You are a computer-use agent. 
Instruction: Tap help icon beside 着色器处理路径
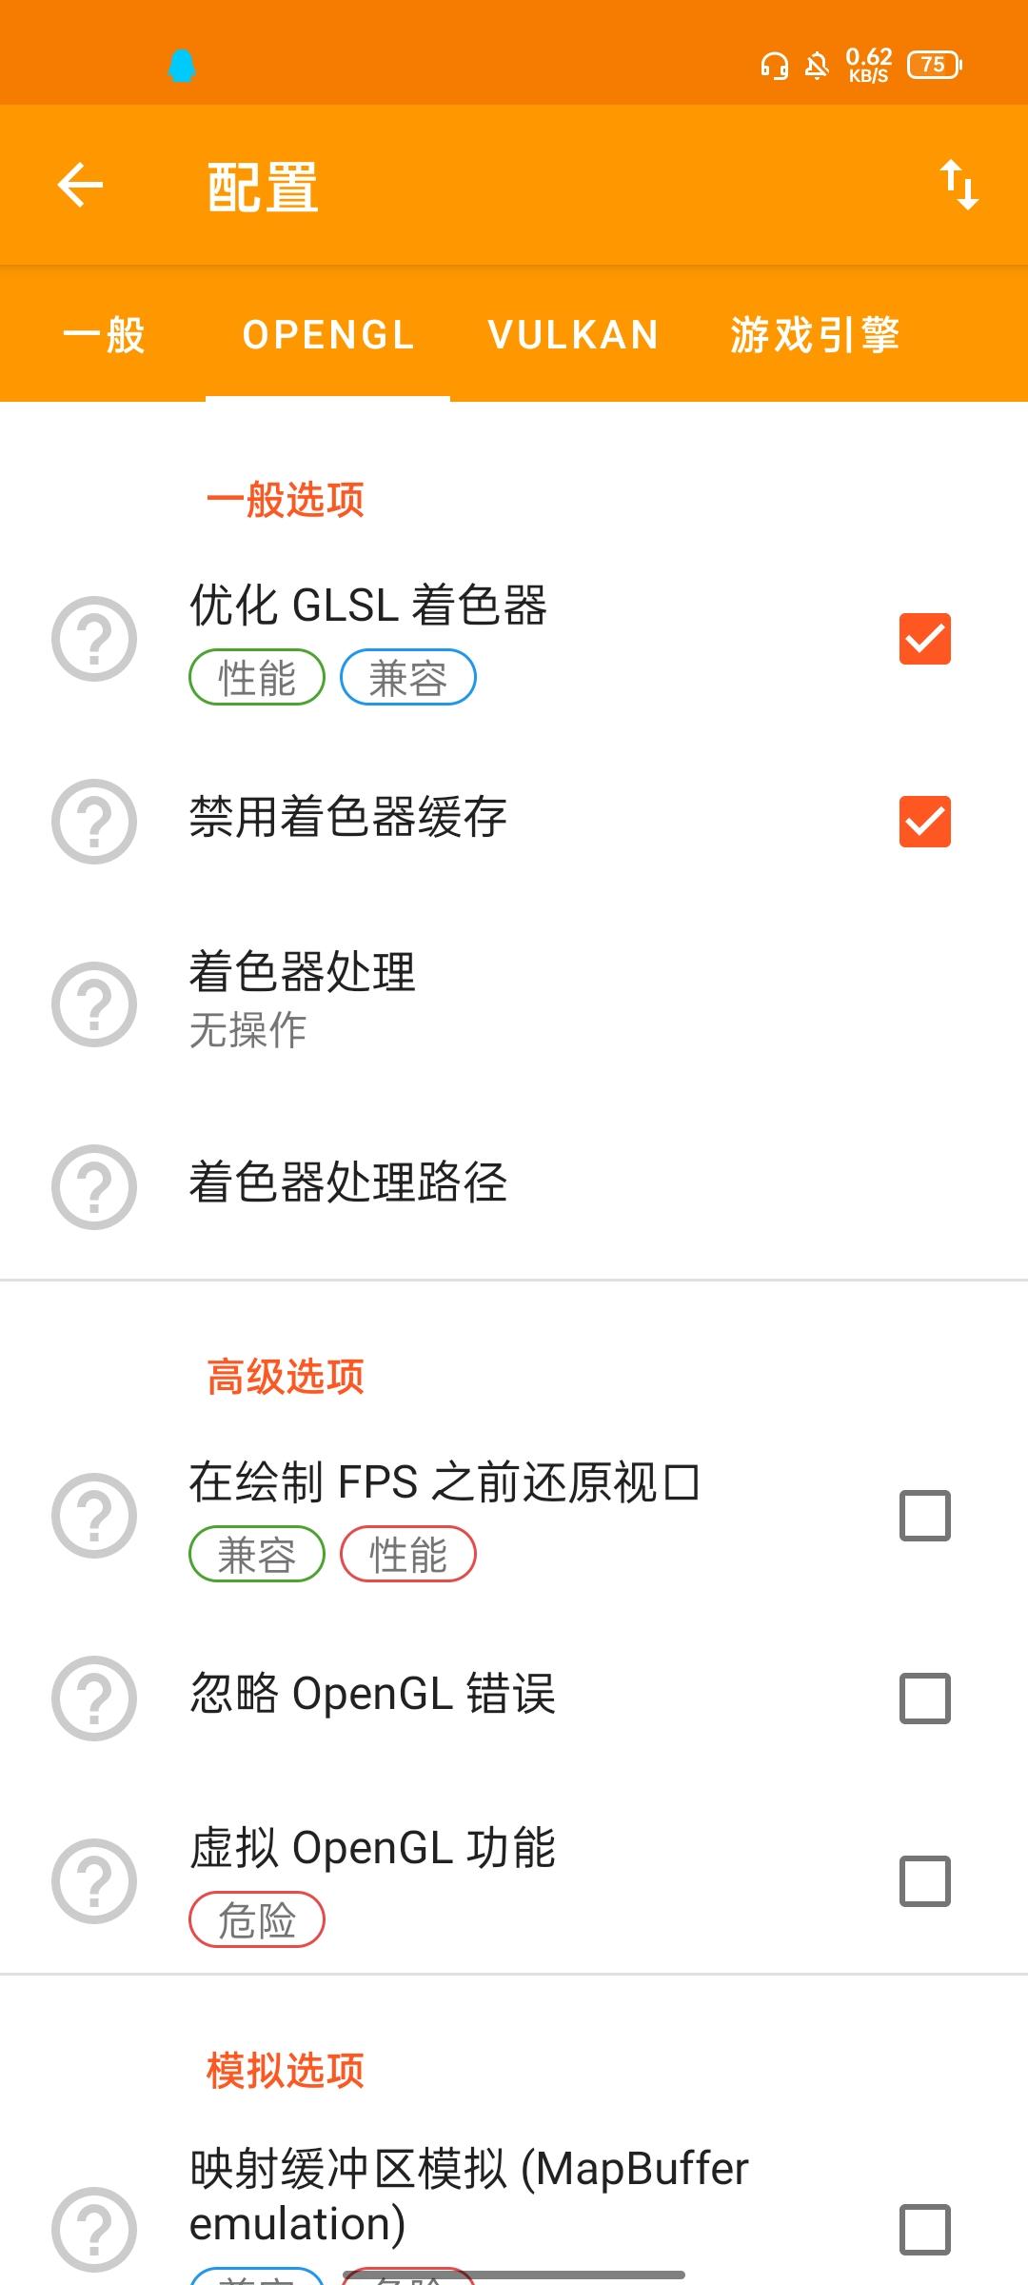(x=94, y=1187)
